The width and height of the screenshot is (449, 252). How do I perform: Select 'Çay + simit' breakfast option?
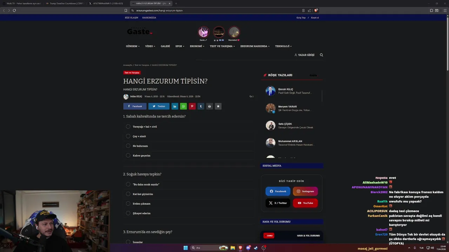(189, 136)
